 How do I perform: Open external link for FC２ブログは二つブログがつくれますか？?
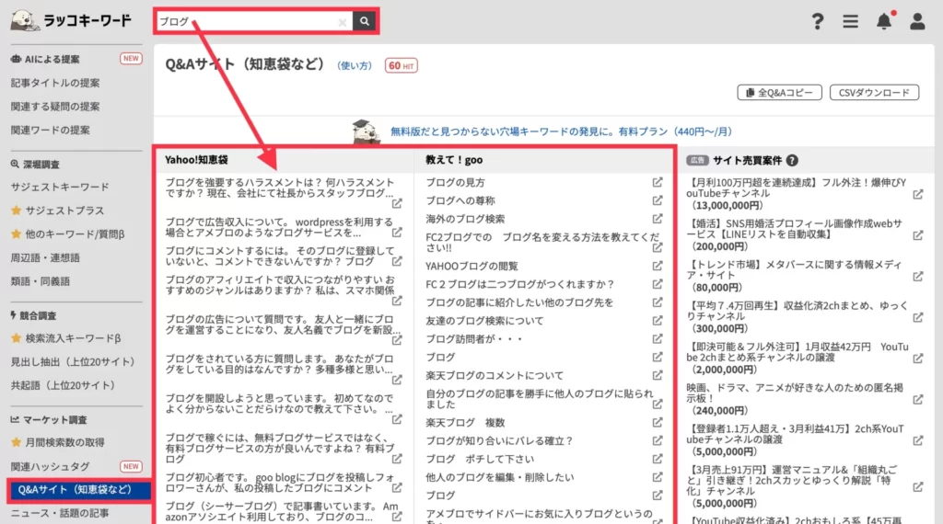[x=658, y=284]
